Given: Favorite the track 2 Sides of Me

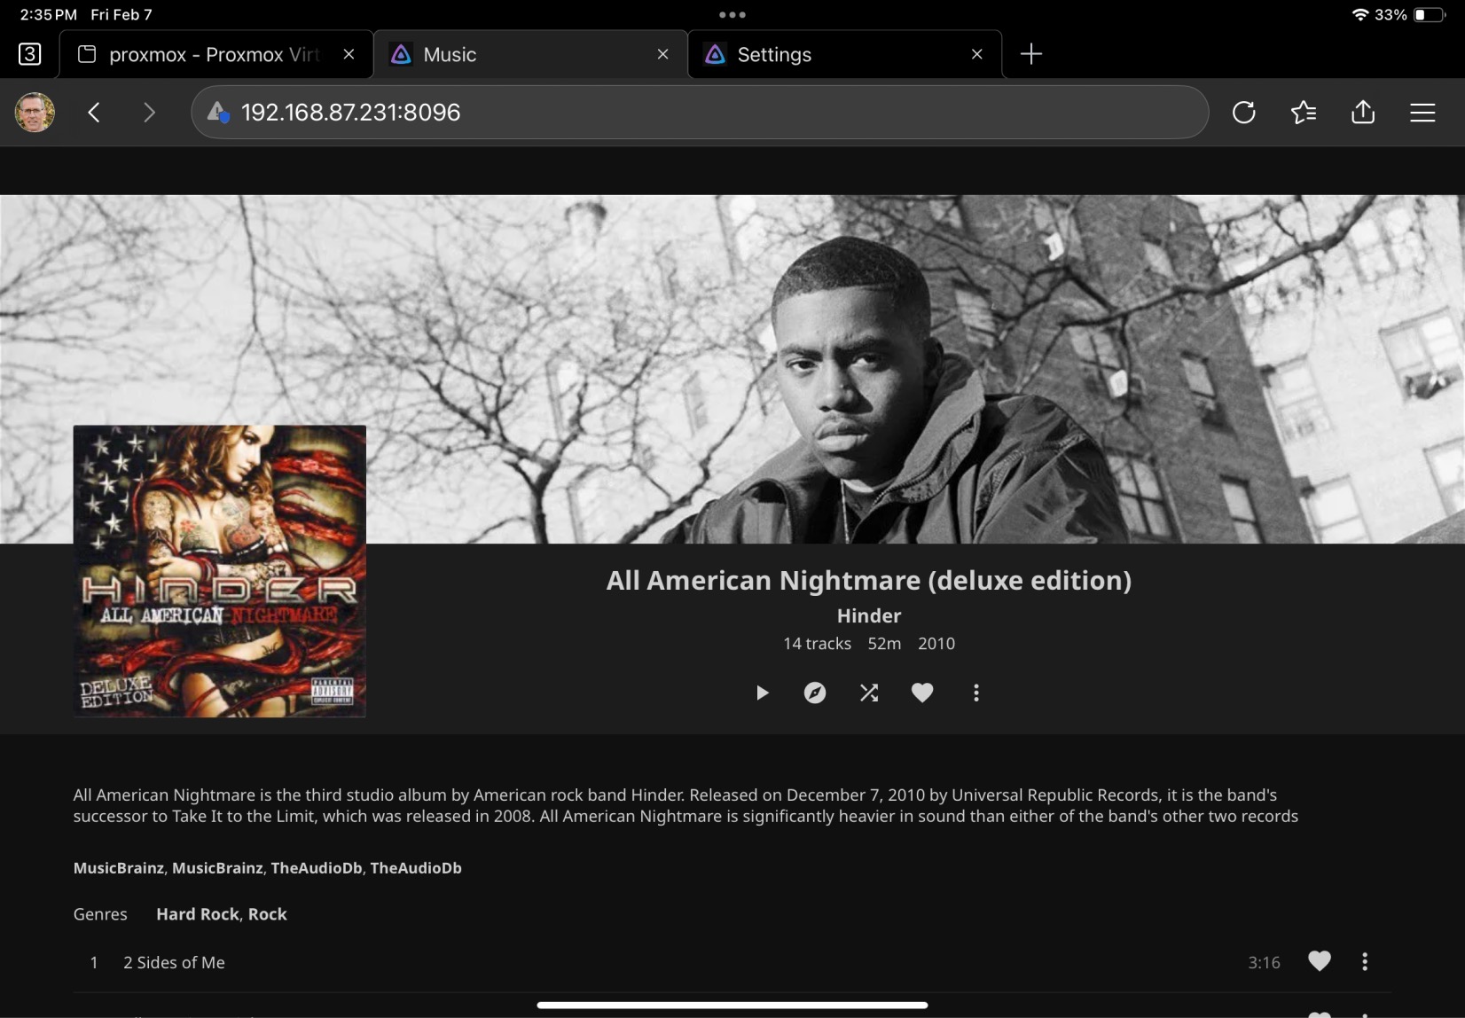Looking at the screenshot, I should click(1319, 961).
